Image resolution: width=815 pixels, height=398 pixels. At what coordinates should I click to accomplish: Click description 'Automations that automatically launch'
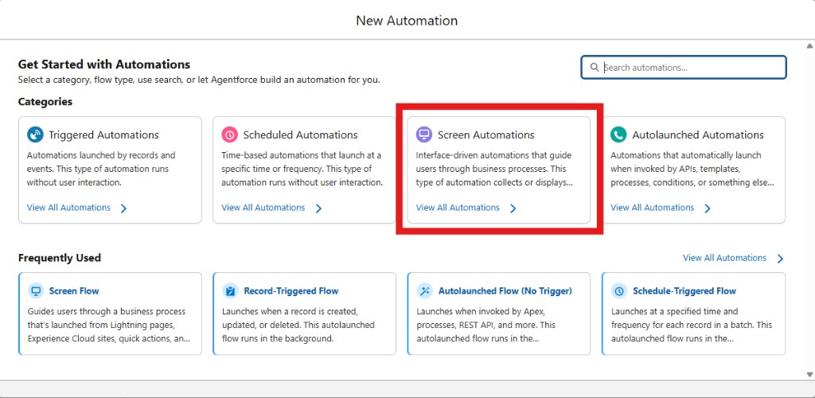tap(692, 169)
